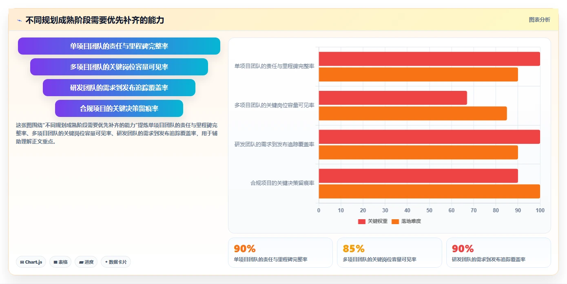567x284 pixels.
Task: Select the 研发团队的需求到发布追踪覆盖率 funnel stage
Action: coord(119,88)
